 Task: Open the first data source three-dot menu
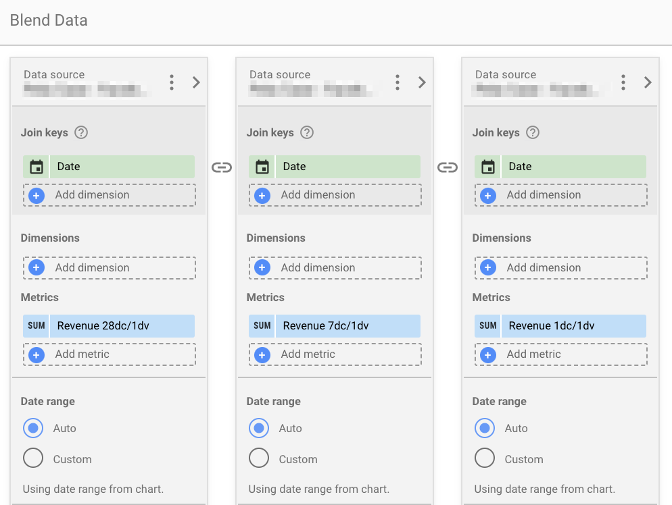(171, 82)
